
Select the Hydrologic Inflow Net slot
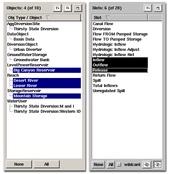(x=114, y=55)
